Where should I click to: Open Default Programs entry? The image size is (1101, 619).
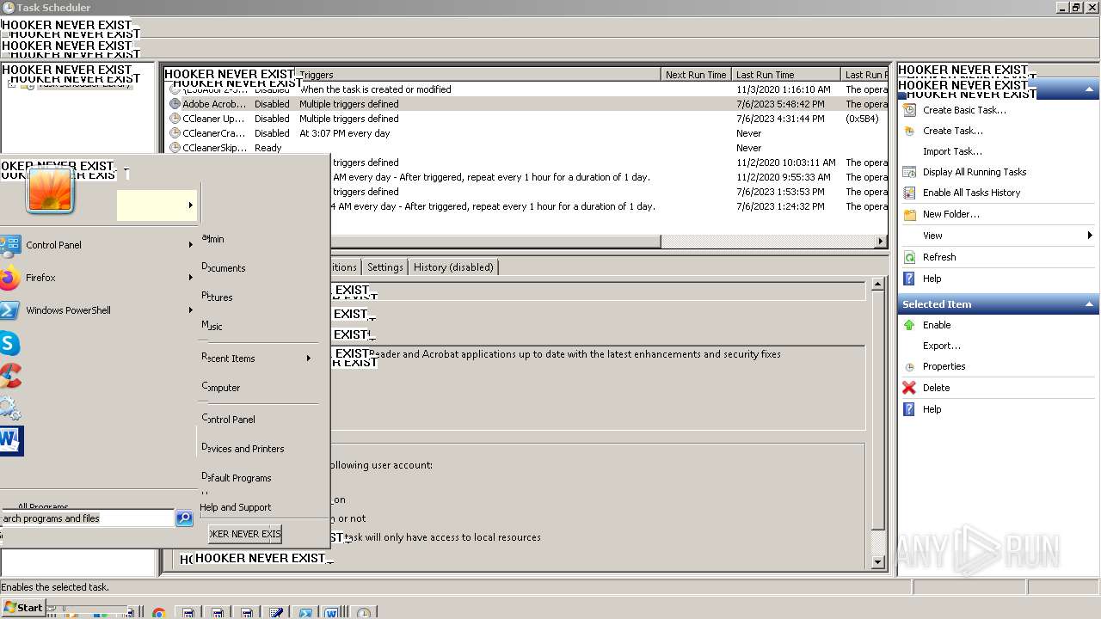pos(237,478)
